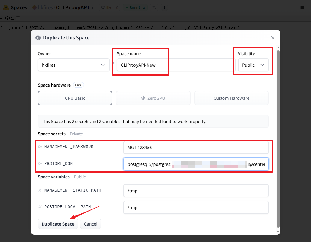The width and height of the screenshot is (311, 242).
Task: Copy the Space name with the copy icon
Action: coord(93,7)
